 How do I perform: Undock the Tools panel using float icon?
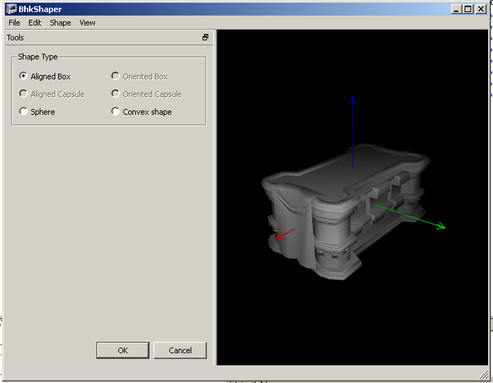point(205,38)
